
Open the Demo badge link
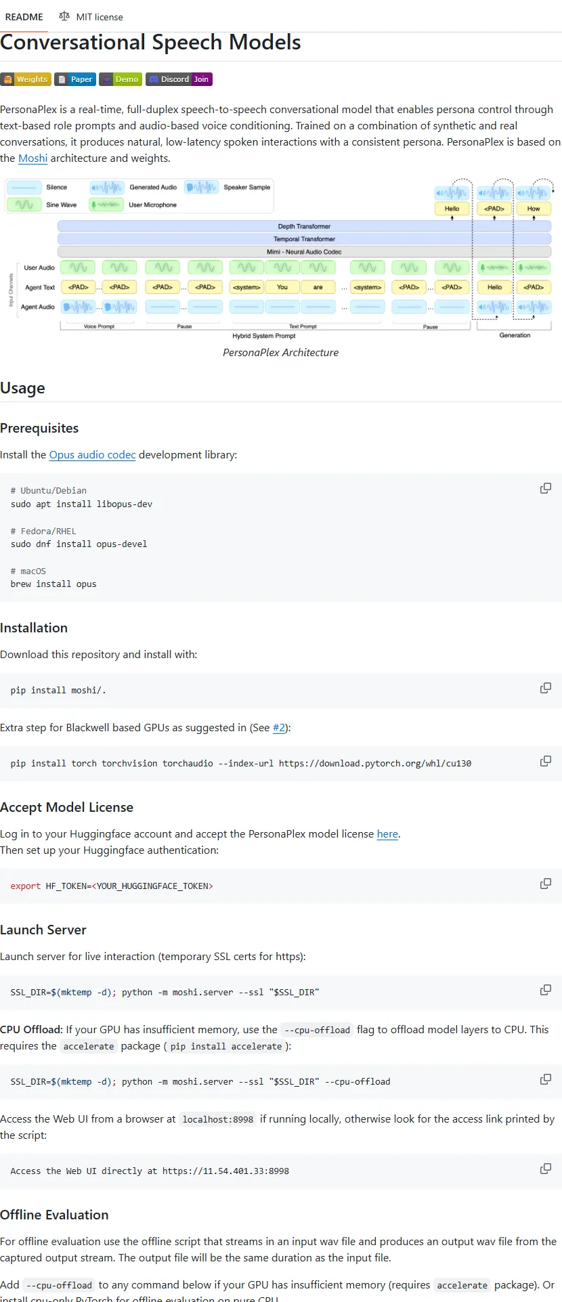tap(120, 79)
